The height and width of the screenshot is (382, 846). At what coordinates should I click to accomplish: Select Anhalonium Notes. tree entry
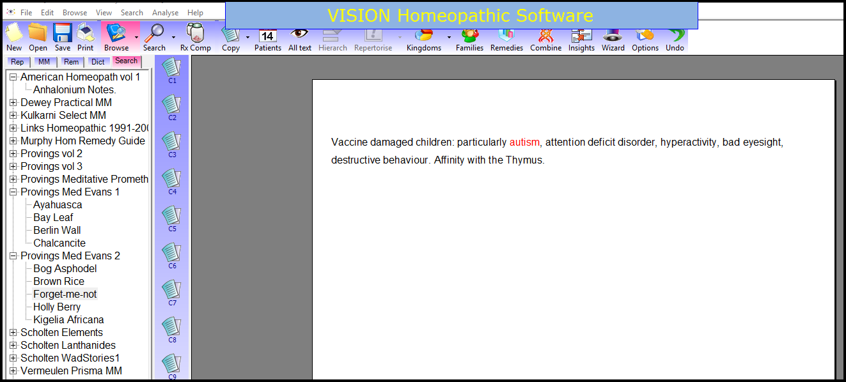click(x=74, y=90)
